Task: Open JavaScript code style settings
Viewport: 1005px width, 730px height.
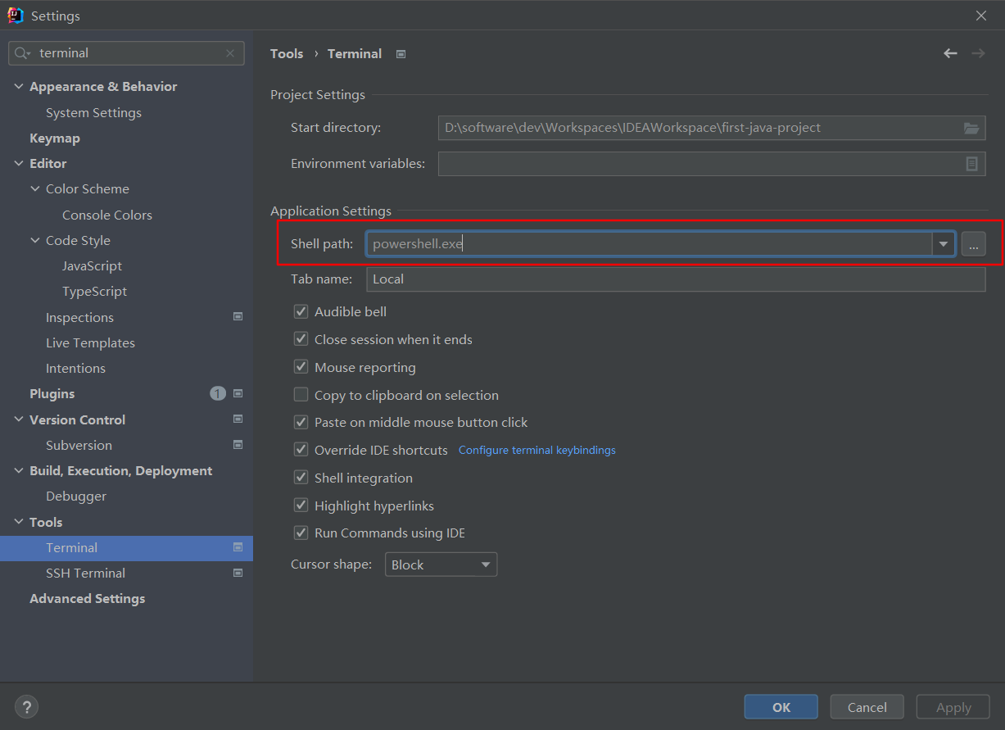Action: coord(92,265)
